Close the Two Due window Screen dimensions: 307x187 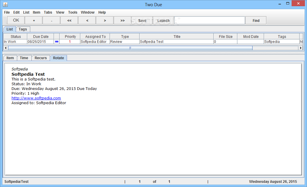(298, 3)
